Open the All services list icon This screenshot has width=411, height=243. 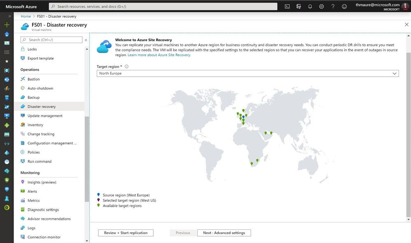(7, 52)
